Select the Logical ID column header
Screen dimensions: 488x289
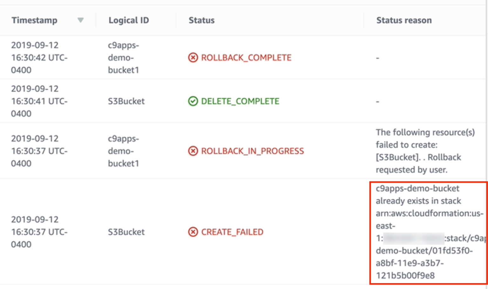[x=129, y=20]
